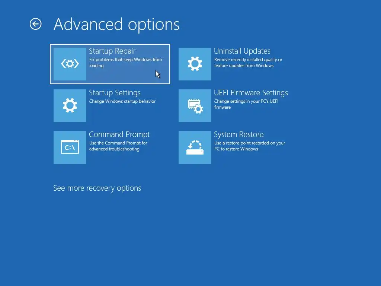This screenshot has width=381, height=286.
Task: Click the Startup Settings gear icon
Action: (x=70, y=106)
